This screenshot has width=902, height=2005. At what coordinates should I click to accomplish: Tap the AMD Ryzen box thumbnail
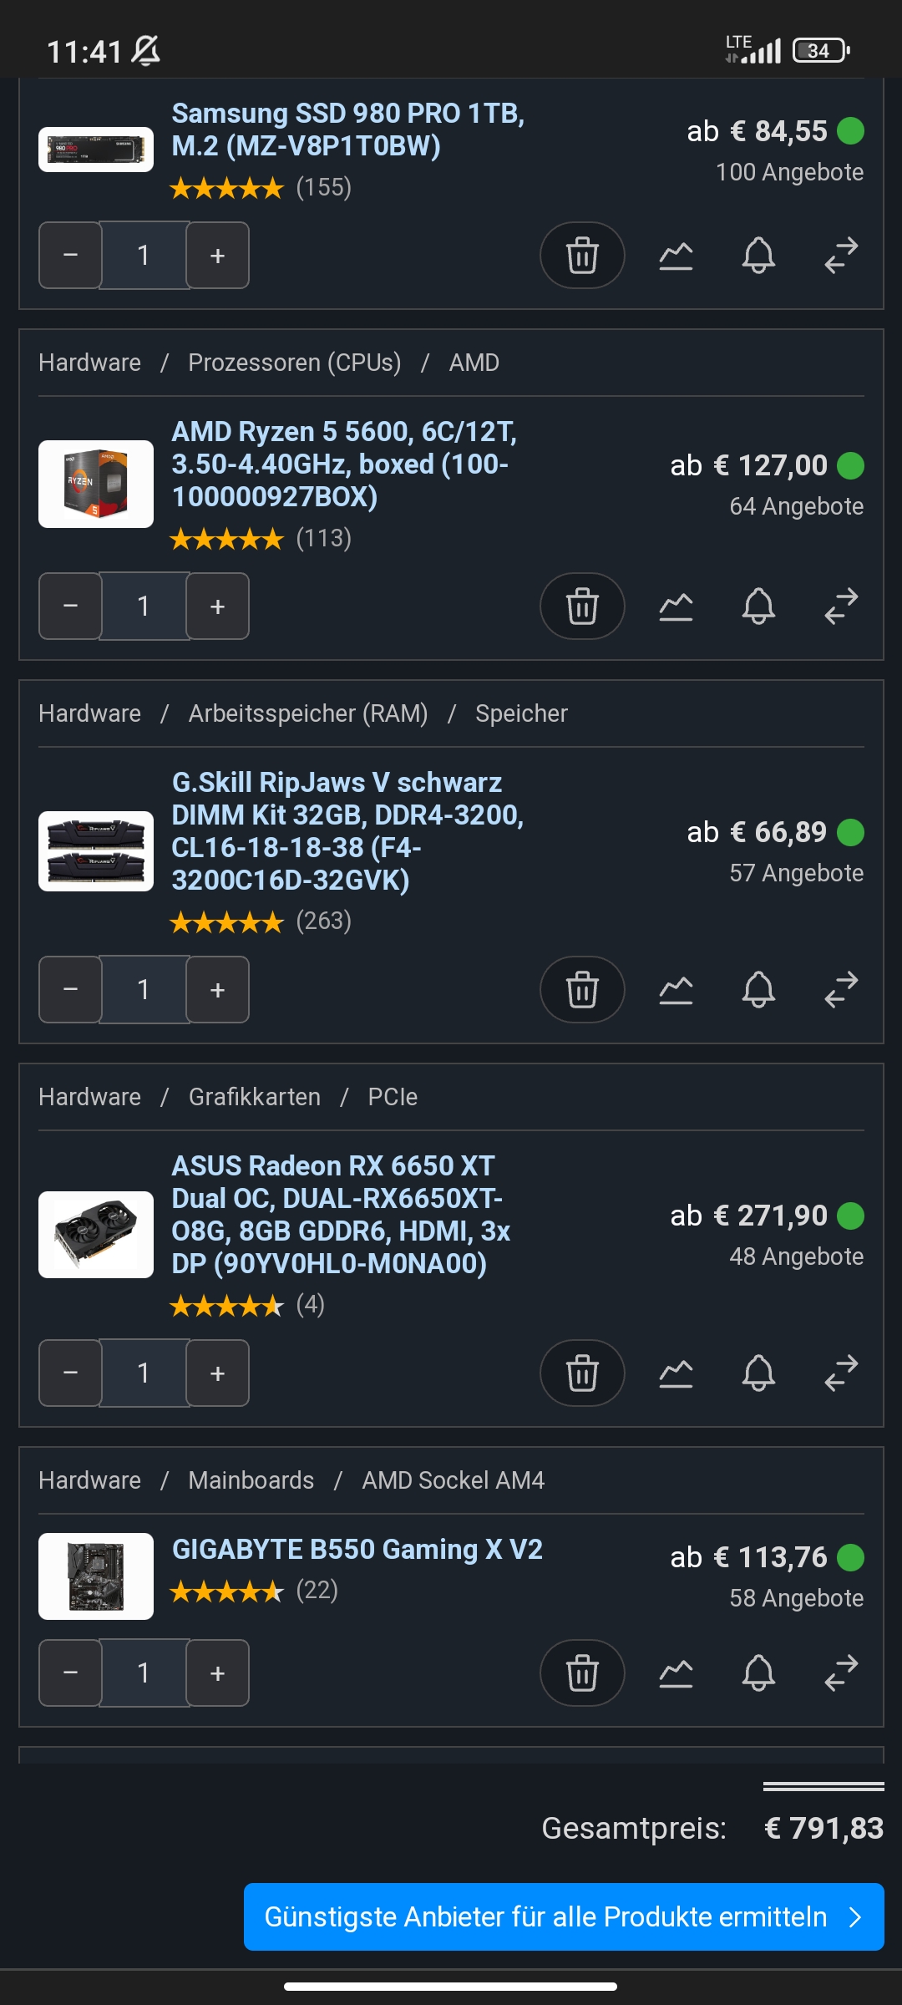pyautogui.click(x=96, y=484)
